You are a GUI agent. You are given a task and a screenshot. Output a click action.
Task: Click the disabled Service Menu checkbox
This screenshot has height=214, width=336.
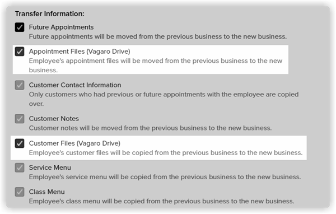20,168
